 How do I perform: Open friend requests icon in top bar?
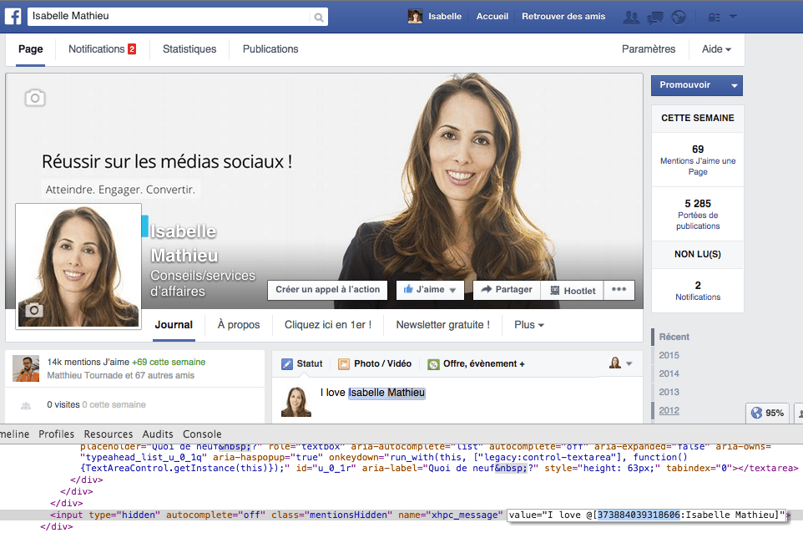coord(632,17)
